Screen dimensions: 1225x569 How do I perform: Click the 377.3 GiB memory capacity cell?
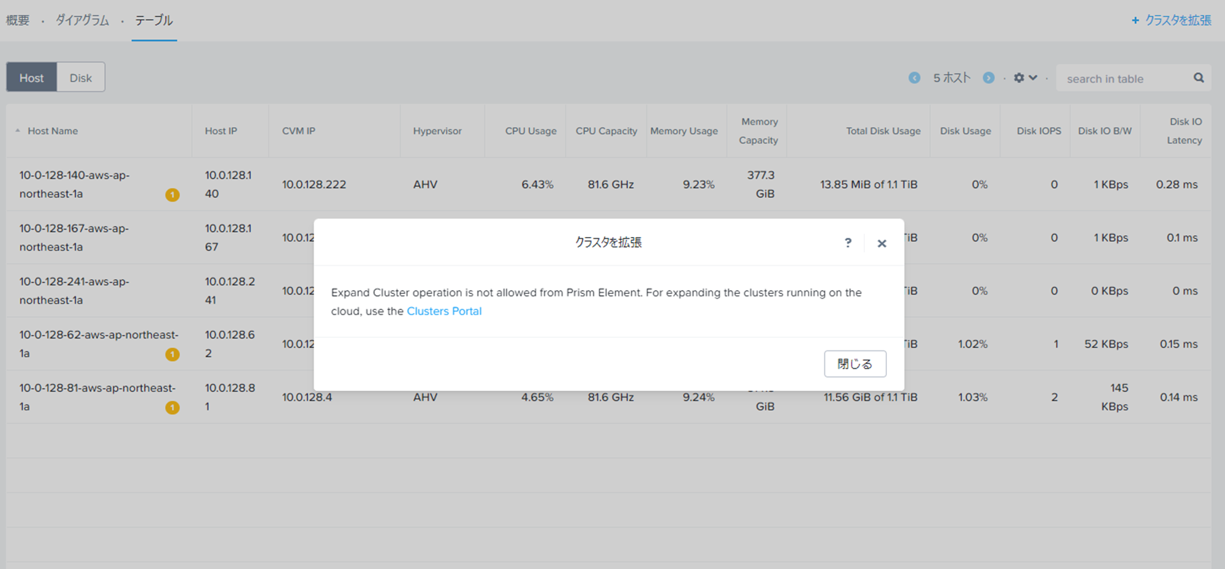761,184
